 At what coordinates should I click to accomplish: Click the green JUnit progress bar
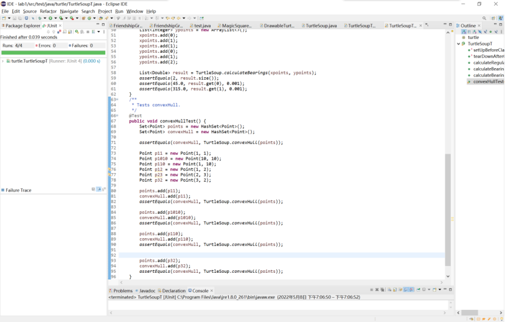point(53,52)
